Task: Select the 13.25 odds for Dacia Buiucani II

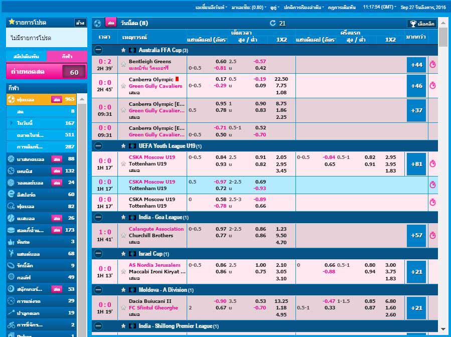Action: tap(281, 301)
